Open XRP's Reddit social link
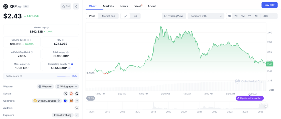Image resolution: width=281 pixels, height=119 pixels. click(x=71, y=94)
